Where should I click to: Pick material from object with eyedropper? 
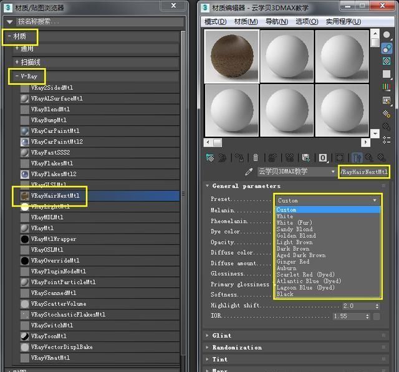click(249, 172)
